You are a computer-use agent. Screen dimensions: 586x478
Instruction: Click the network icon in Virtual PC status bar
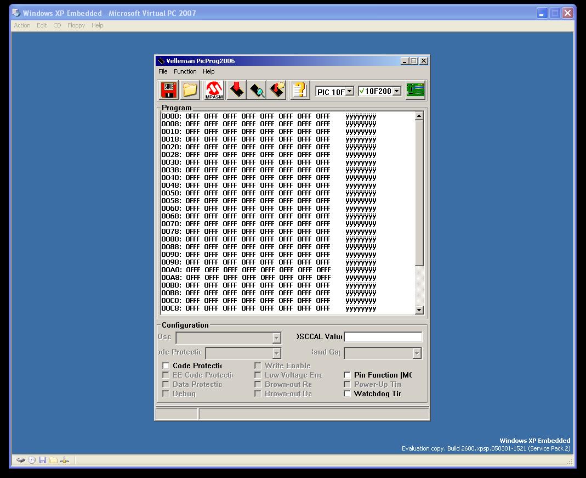pos(64,460)
